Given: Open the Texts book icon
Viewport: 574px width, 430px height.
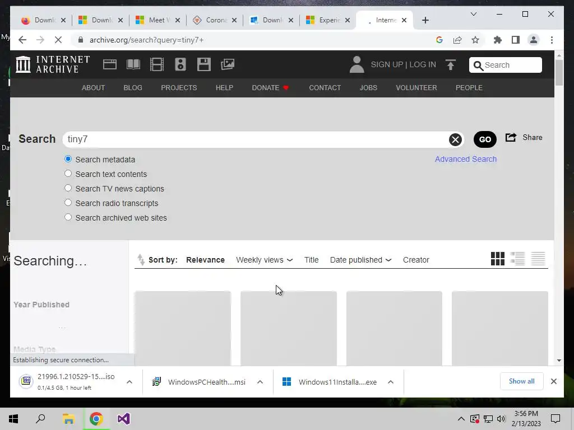Looking at the screenshot, I should [133, 64].
